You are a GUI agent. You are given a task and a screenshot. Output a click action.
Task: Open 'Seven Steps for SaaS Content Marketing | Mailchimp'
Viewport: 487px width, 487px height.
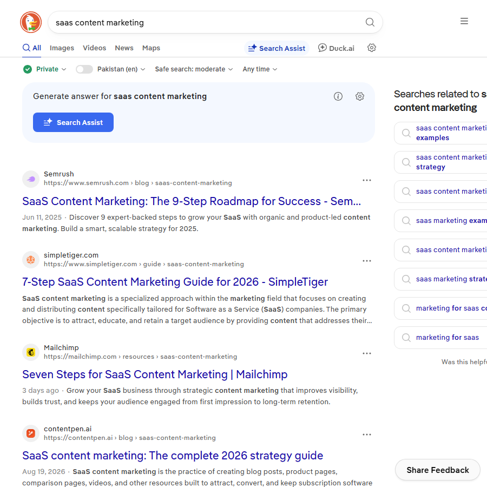155,374
